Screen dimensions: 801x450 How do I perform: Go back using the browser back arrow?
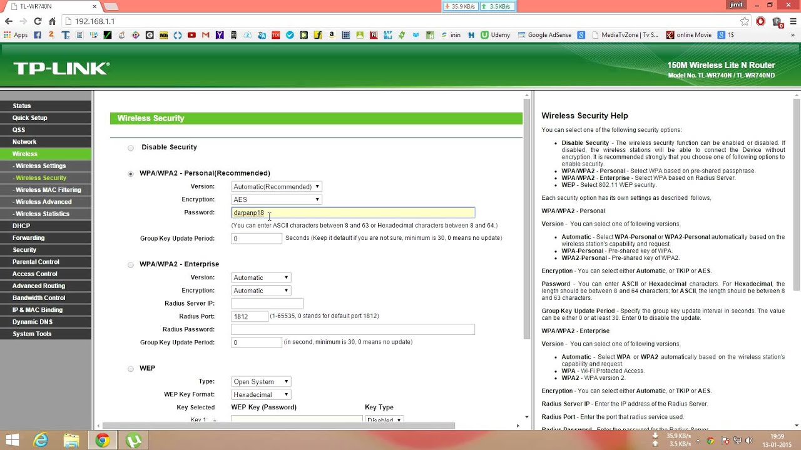(9, 21)
